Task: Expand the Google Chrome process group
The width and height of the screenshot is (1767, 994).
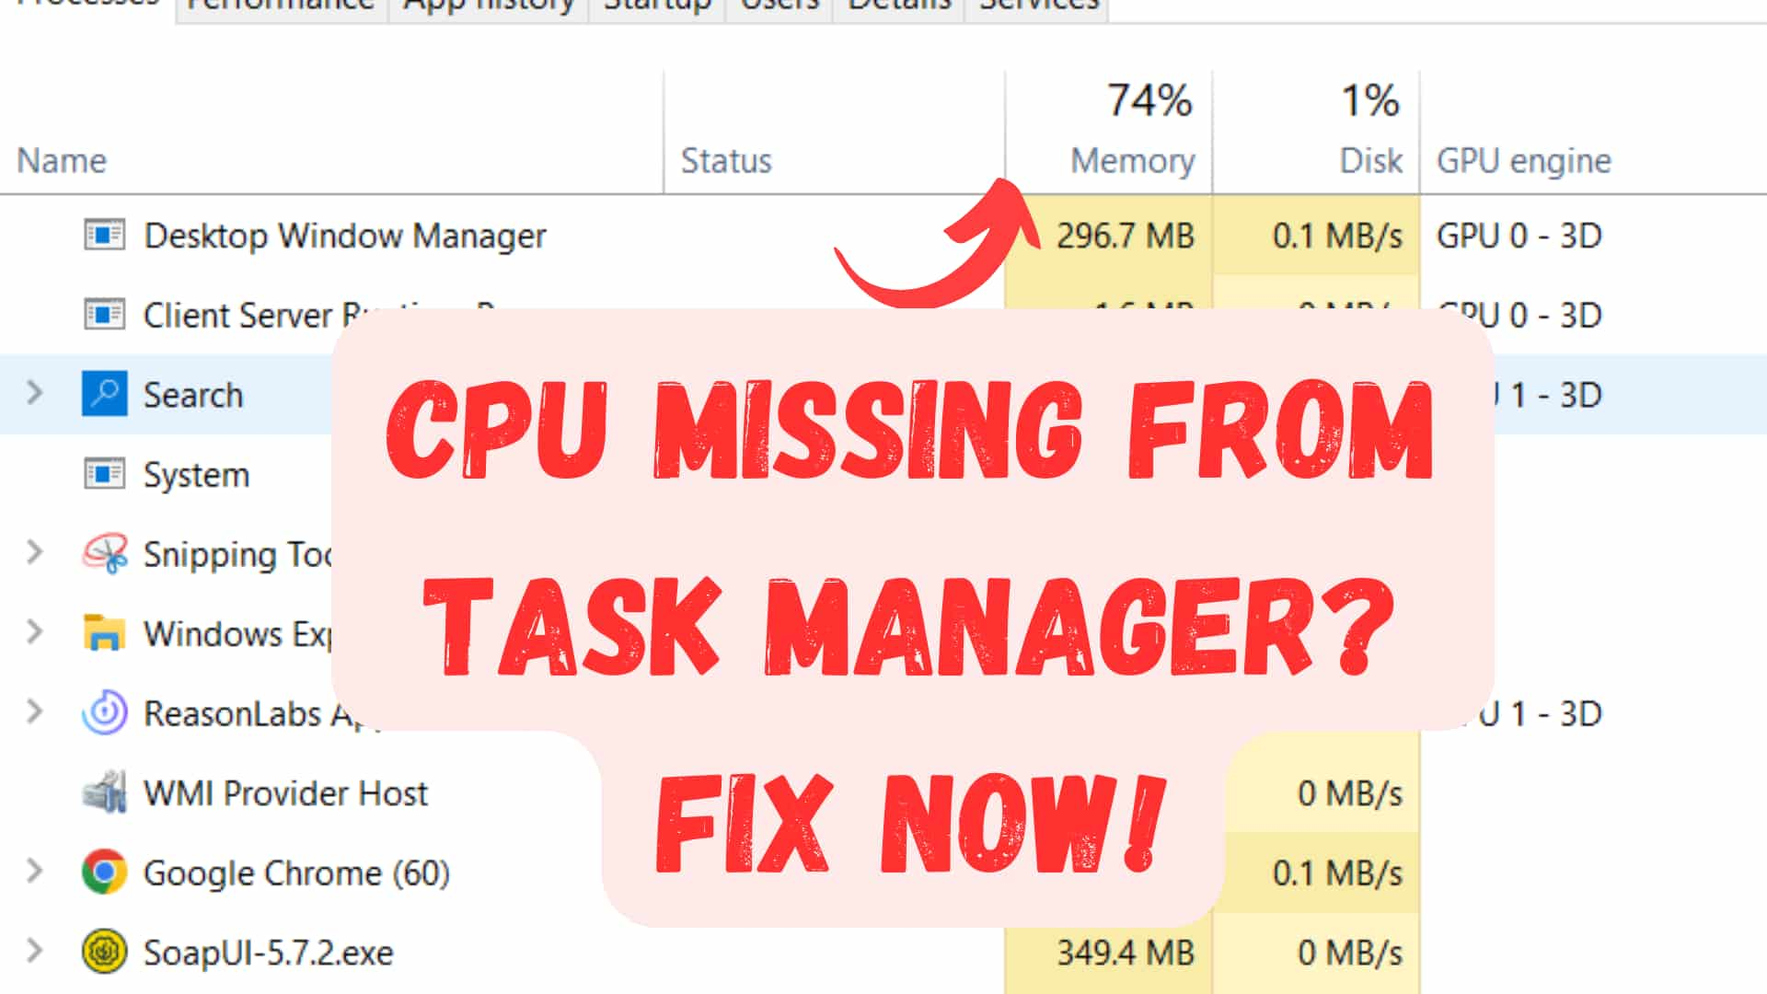Action: coord(35,872)
